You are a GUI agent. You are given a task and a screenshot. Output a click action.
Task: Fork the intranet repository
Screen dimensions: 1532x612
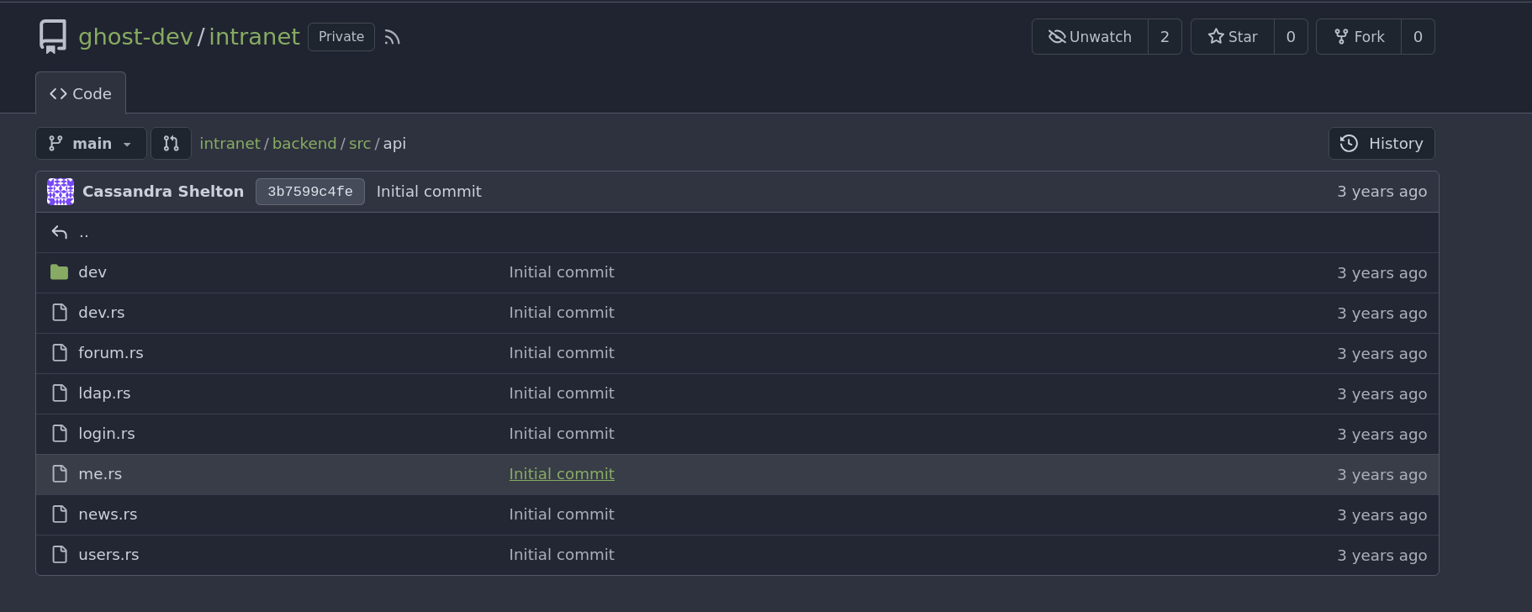point(1359,37)
